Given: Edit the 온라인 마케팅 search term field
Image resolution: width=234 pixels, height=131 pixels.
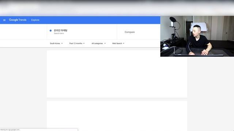Looking at the screenshot, I should (x=82, y=32).
